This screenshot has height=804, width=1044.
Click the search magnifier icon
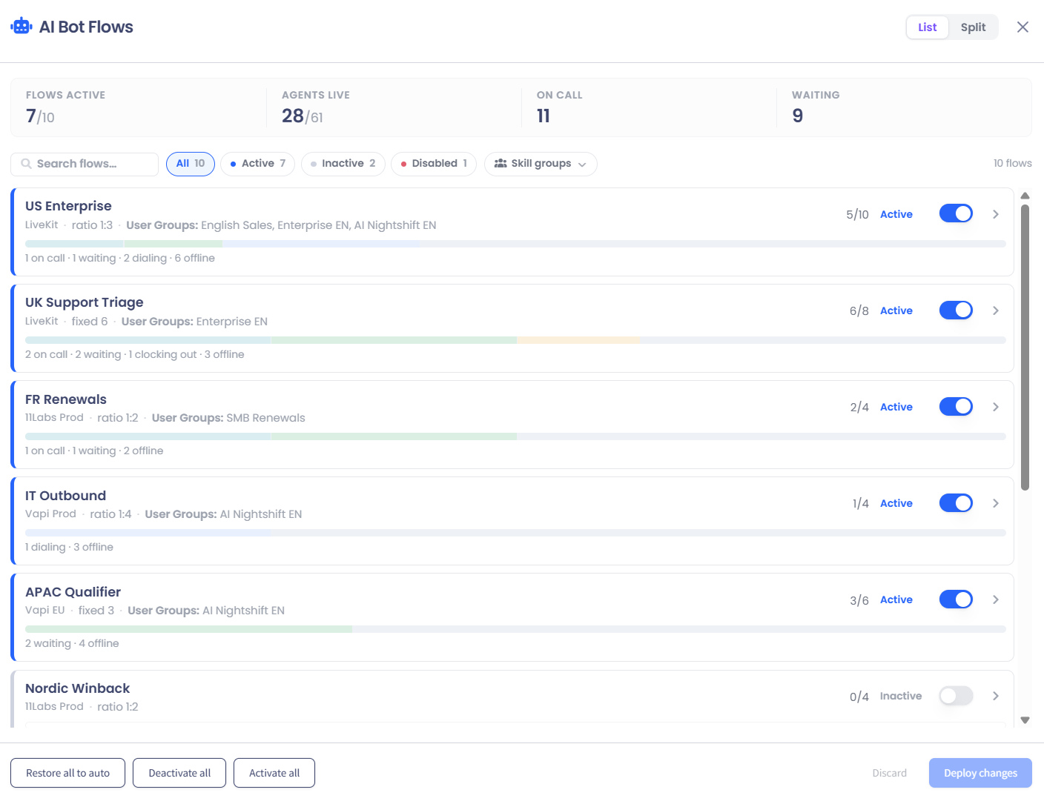[x=26, y=164]
